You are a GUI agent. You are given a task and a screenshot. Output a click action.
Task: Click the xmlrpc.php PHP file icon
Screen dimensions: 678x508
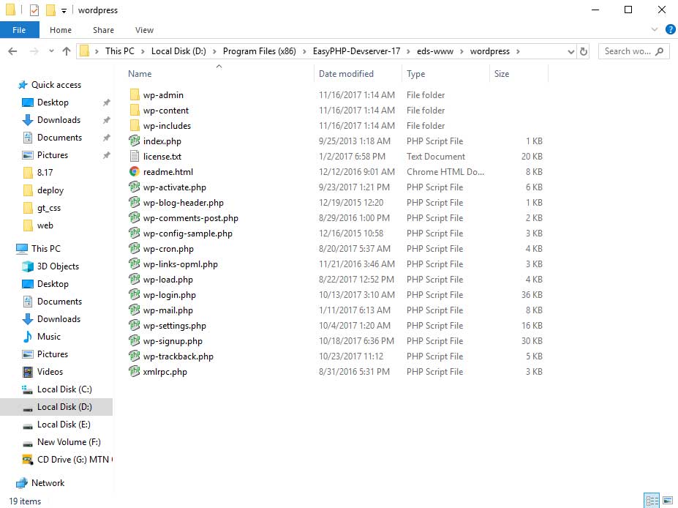[x=135, y=372]
